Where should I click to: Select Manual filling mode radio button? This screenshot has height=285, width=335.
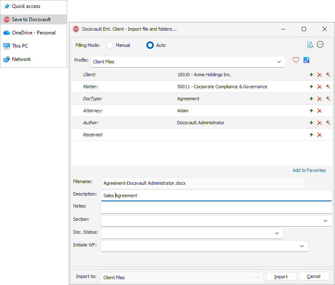tap(110, 45)
